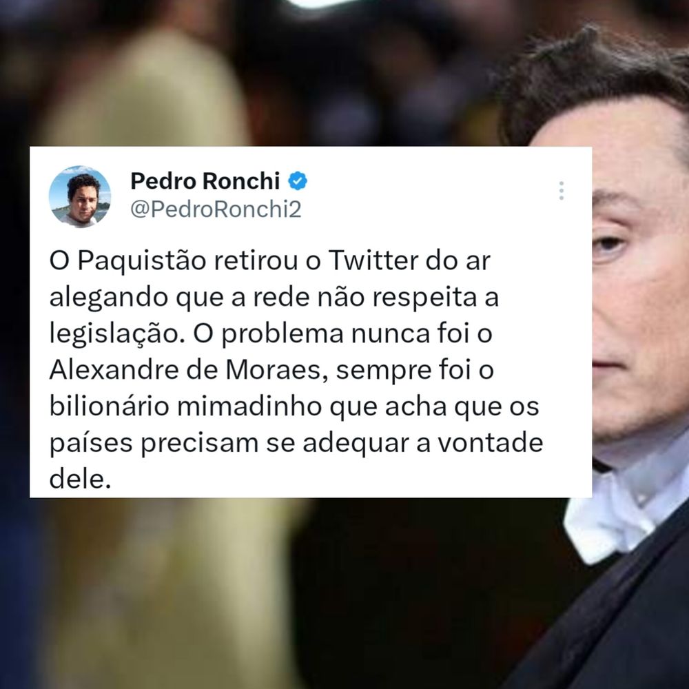Click the final word dele in the tweet
Viewport: 689px width, 689px height.
click(80, 479)
